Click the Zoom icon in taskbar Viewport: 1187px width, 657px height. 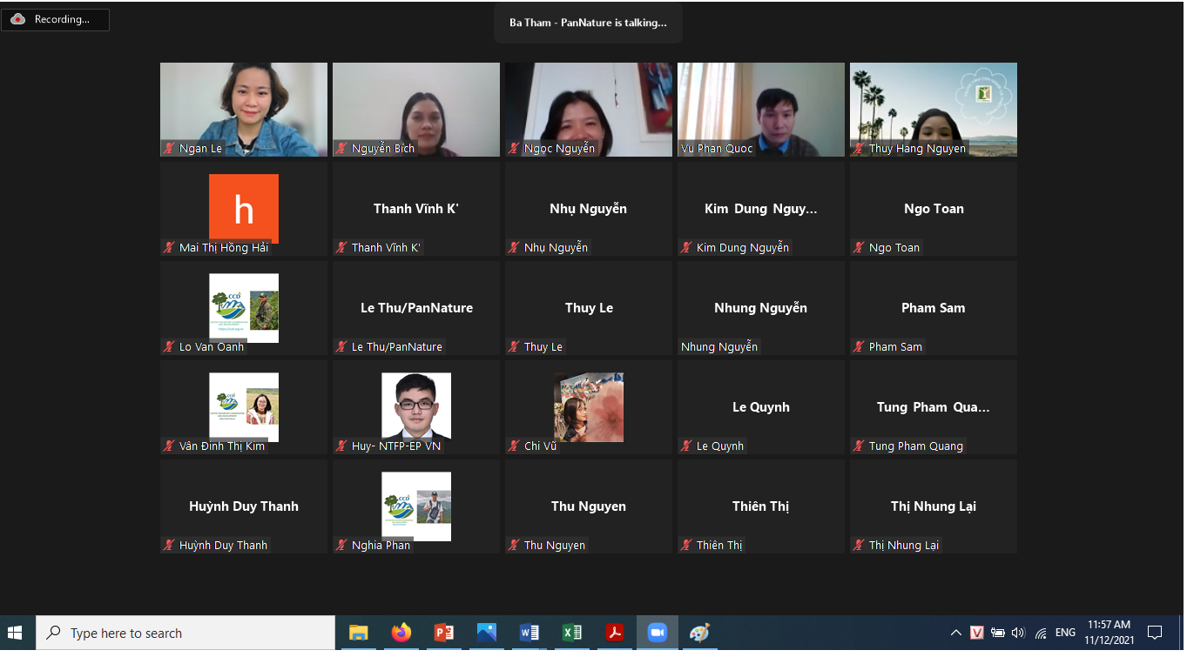click(x=657, y=633)
